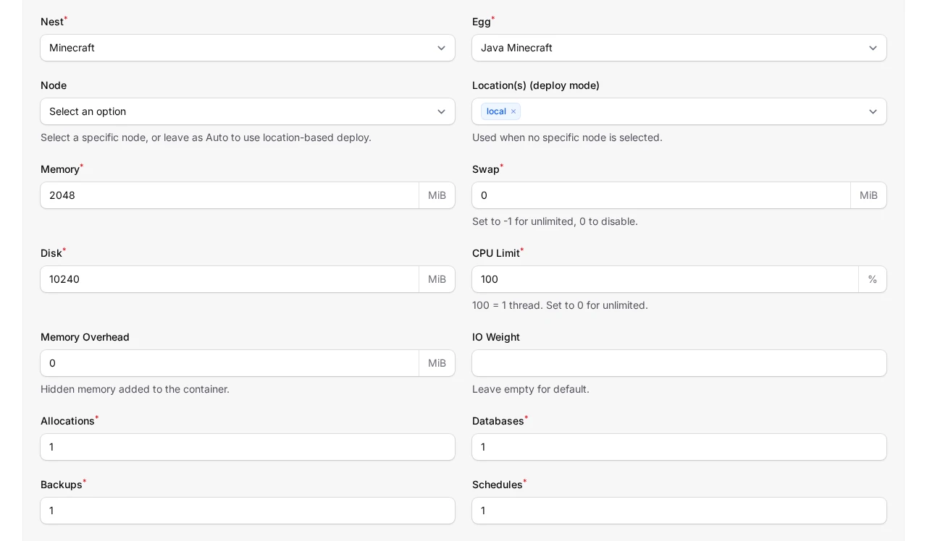This screenshot has height=541, width=927.
Task: Click 'Set to -1 for unlimited' hint text
Action: [x=555, y=221]
